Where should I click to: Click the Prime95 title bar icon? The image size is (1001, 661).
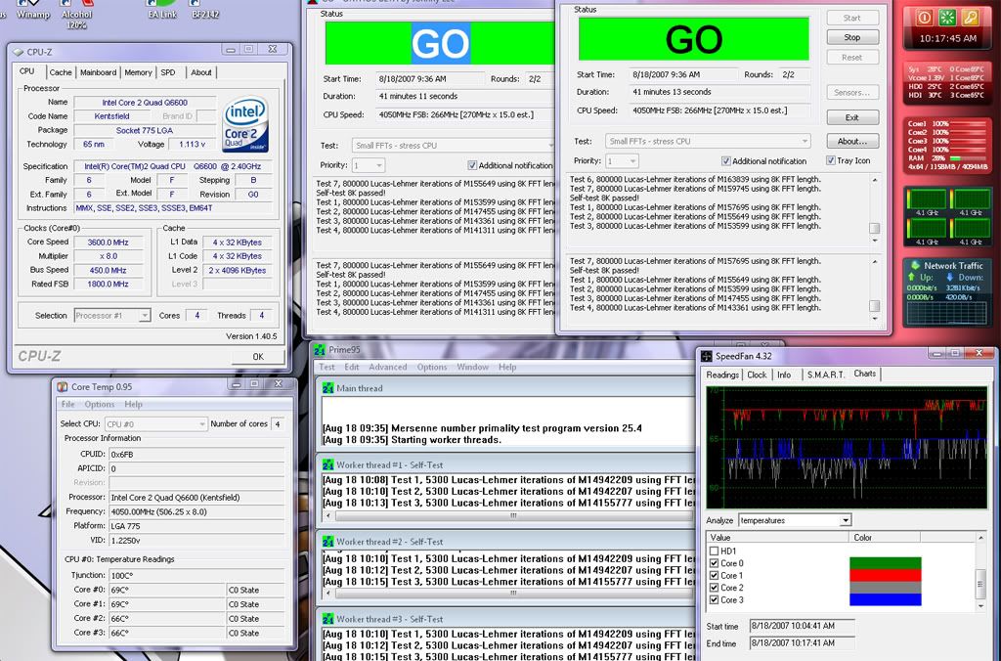coord(320,349)
